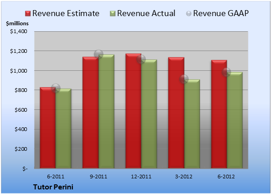The width and height of the screenshot is (271, 194).
Task: Click the Tutor Perini chart title
Action: coord(53,187)
